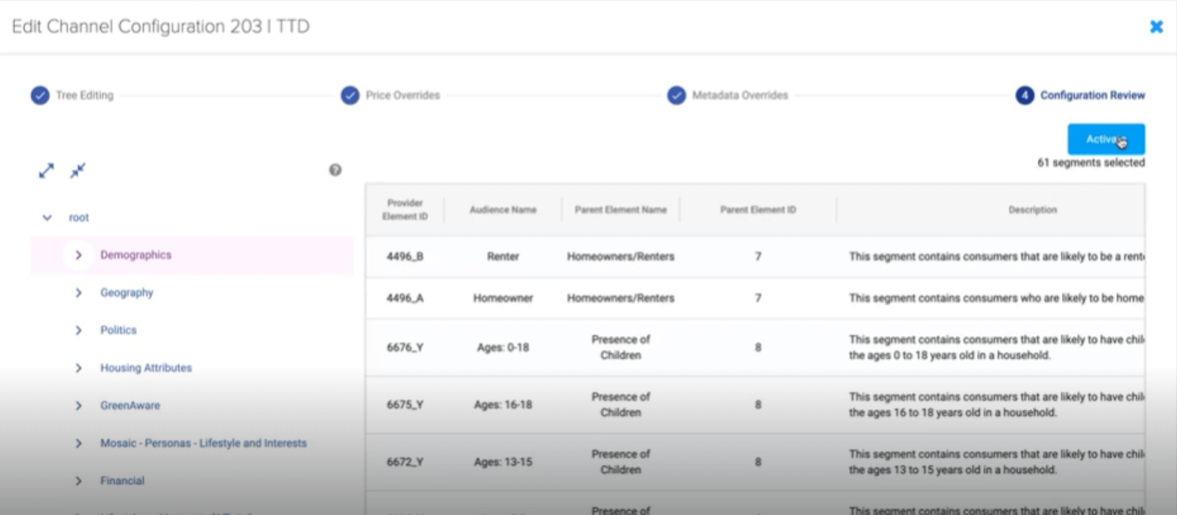
Task: Open Mosaic - Personas - Lifestyle and Interests
Action: tap(203, 443)
